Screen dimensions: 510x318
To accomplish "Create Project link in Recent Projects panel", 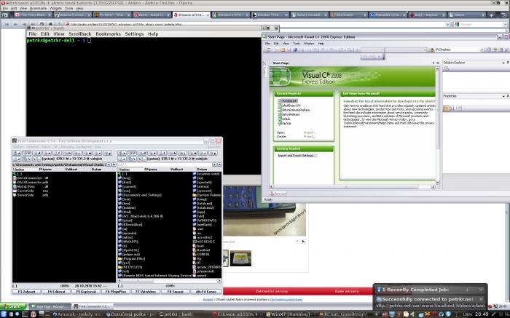I will click(310, 136).
